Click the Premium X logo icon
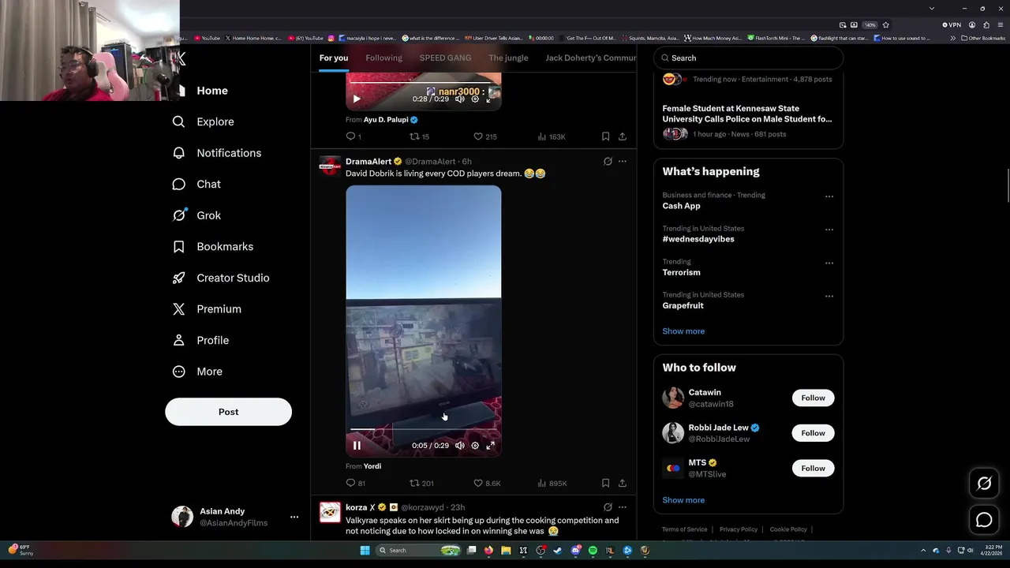The image size is (1010, 568). [179, 309]
